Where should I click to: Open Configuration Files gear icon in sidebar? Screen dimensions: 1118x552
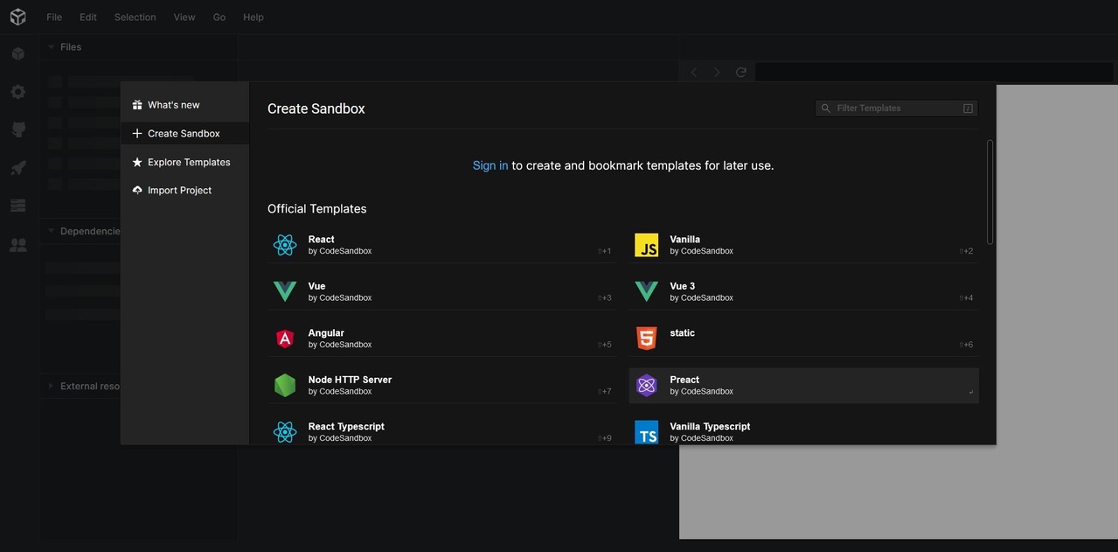17,92
